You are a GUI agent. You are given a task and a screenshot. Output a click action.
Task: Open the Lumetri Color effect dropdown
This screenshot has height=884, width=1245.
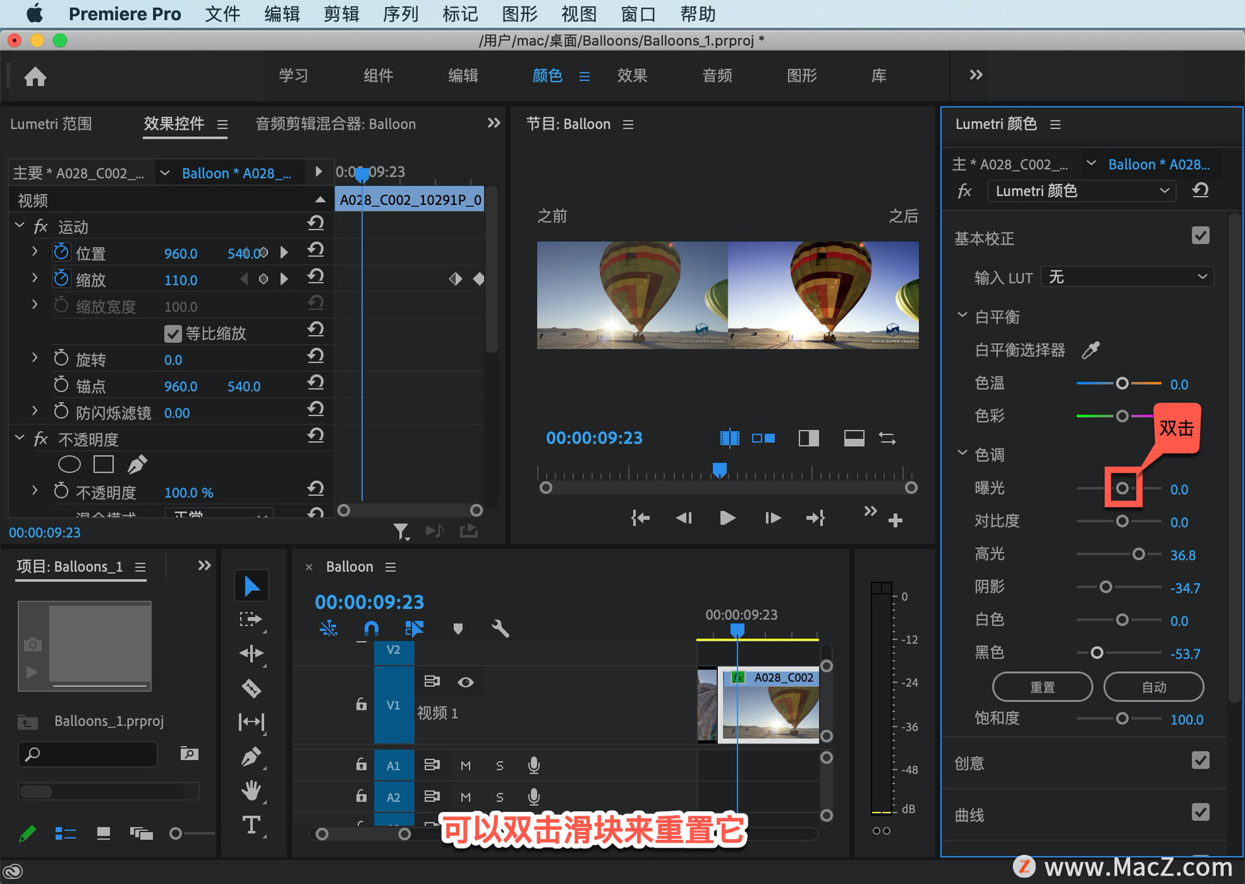pos(1082,191)
